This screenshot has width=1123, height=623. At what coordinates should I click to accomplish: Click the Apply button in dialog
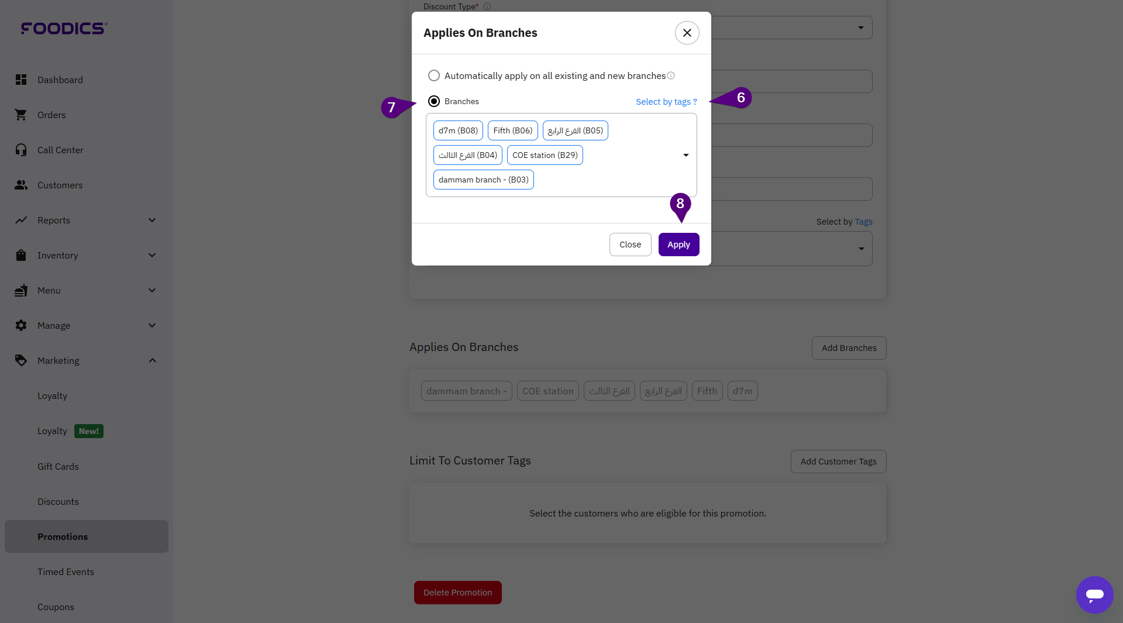(678, 245)
